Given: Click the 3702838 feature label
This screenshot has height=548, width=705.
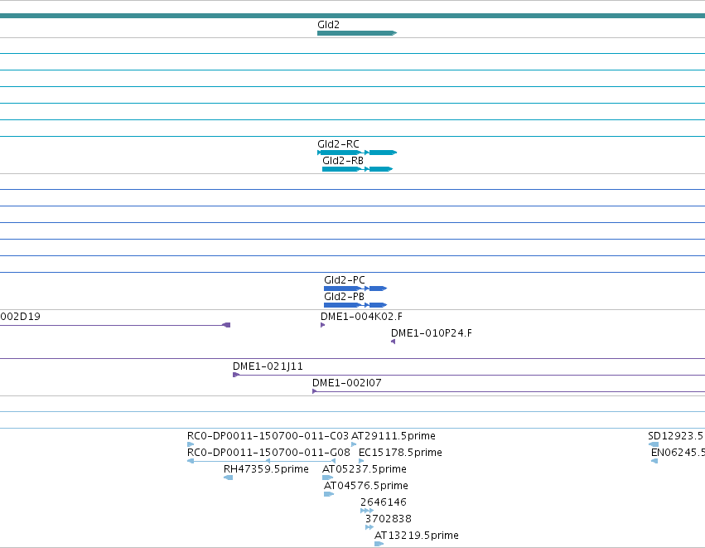Looking at the screenshot, I should pyautogui.click(x=389, y=519).
